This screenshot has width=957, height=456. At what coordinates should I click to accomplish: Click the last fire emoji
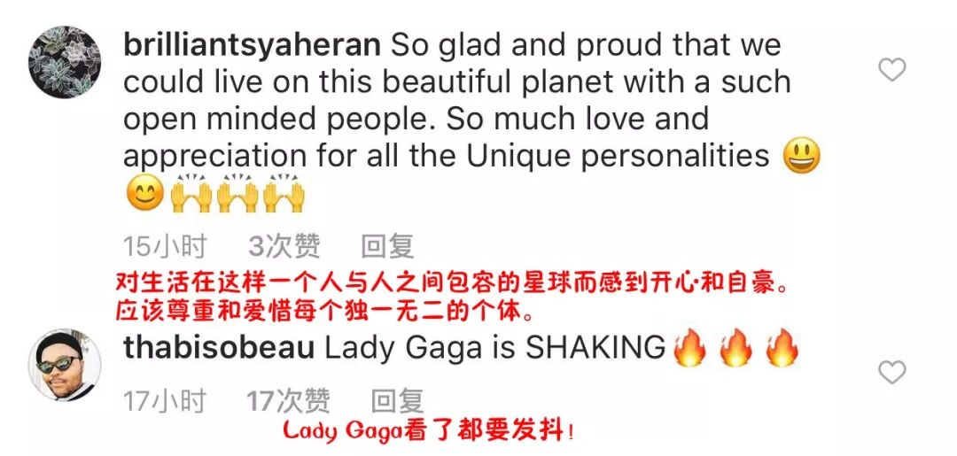[x=782, y=347]
